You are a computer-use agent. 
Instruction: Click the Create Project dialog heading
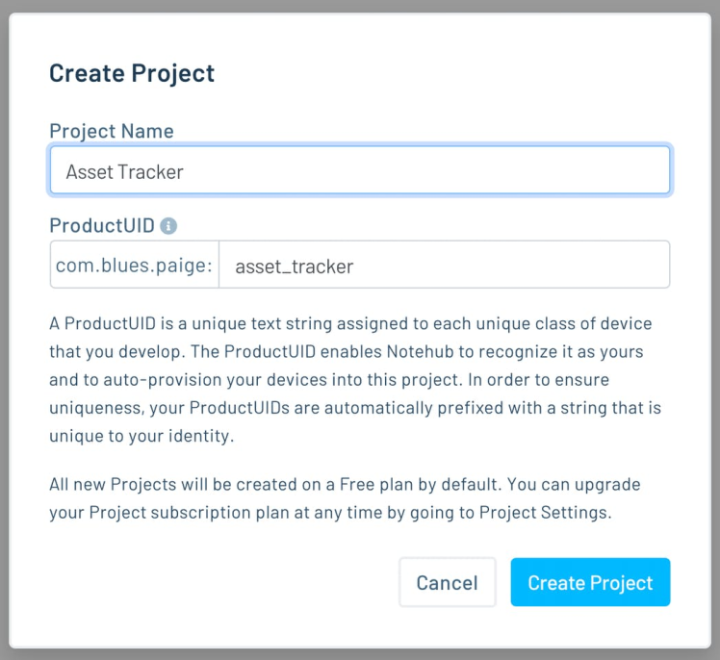(x=132, y=72)
